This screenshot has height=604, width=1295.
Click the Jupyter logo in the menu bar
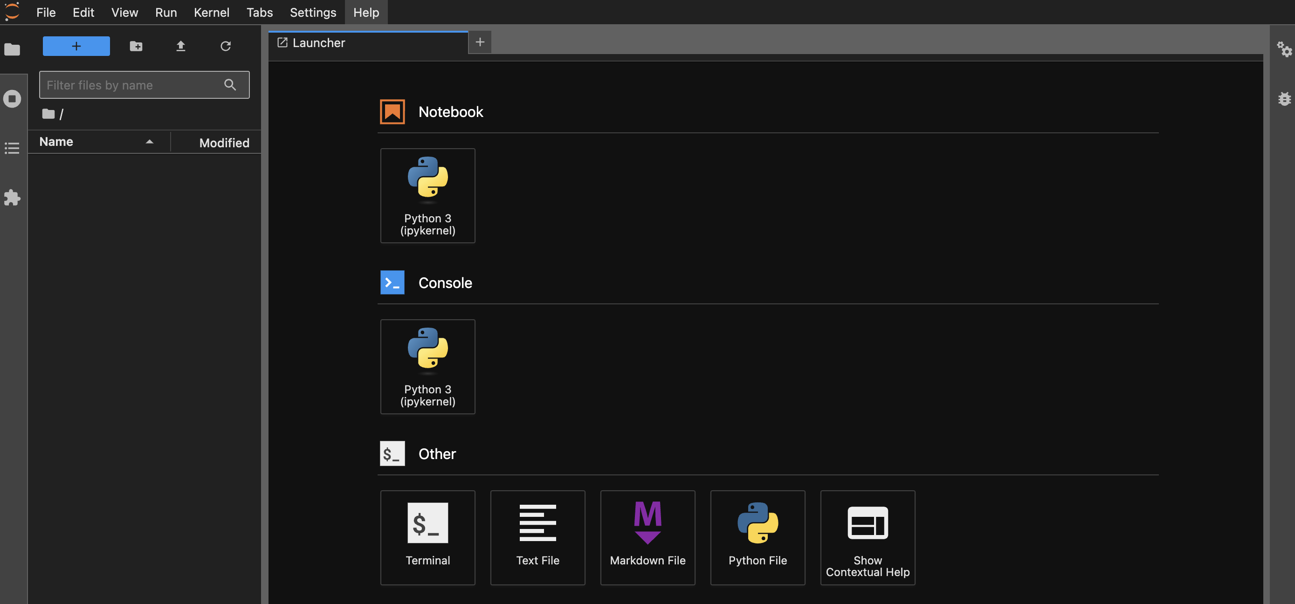point(12,12)
